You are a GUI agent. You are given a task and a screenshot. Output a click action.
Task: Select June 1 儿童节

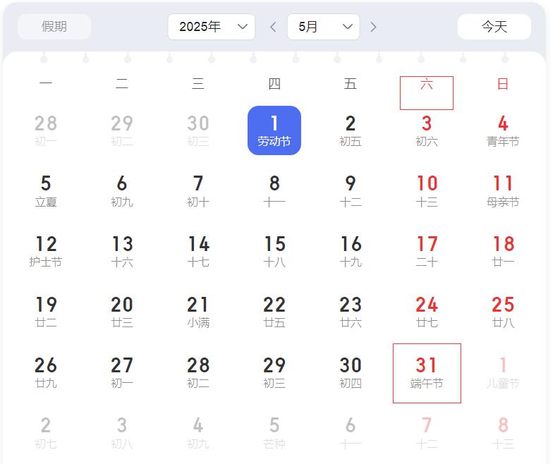(503, 372)
